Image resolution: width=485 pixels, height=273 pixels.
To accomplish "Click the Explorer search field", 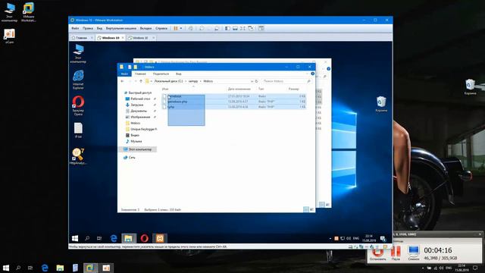I will click(286, 81).
